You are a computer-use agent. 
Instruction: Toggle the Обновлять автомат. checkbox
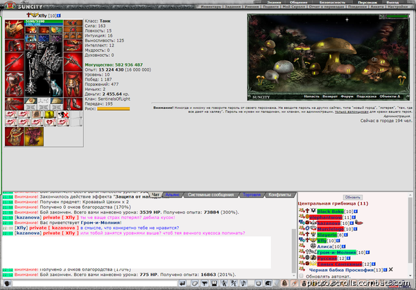click(301, 276)
